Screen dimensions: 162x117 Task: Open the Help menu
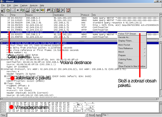pos(42,6)
